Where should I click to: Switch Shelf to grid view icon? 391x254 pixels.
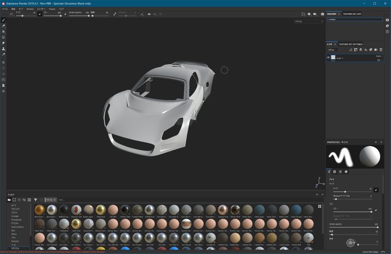point(320,206)
